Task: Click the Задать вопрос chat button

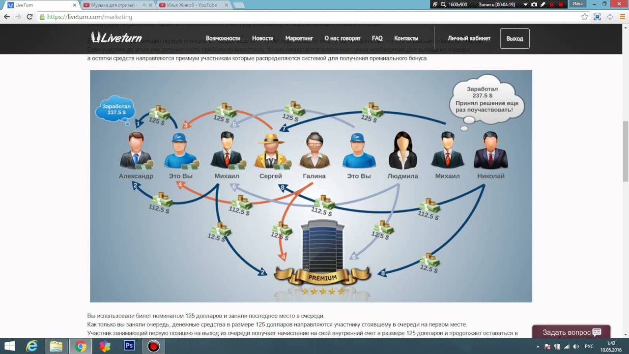Action: click(572, 332)
